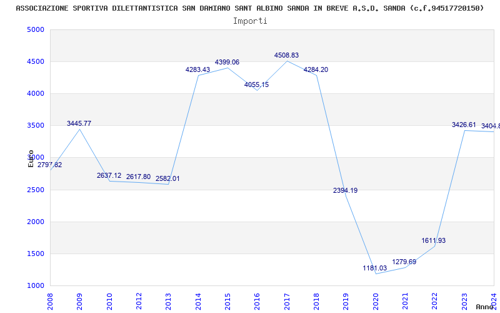Click the 2637.12 data label
The image size is (500, 313).
point(109,175)
